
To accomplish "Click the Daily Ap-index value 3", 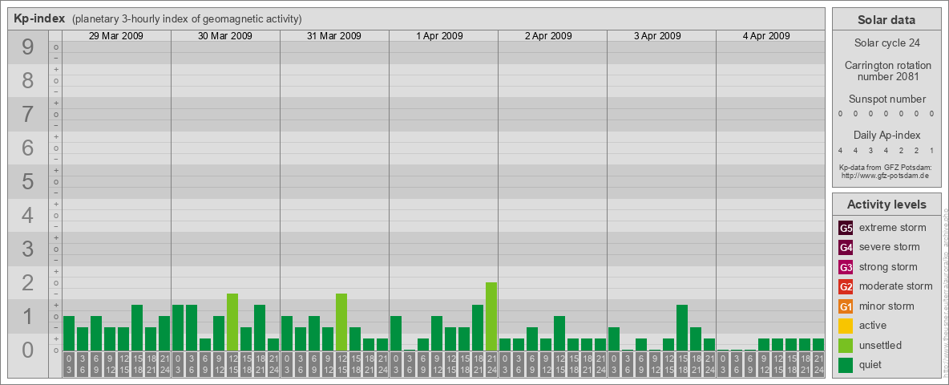I will pyautogui.click(x=870, y=150).
